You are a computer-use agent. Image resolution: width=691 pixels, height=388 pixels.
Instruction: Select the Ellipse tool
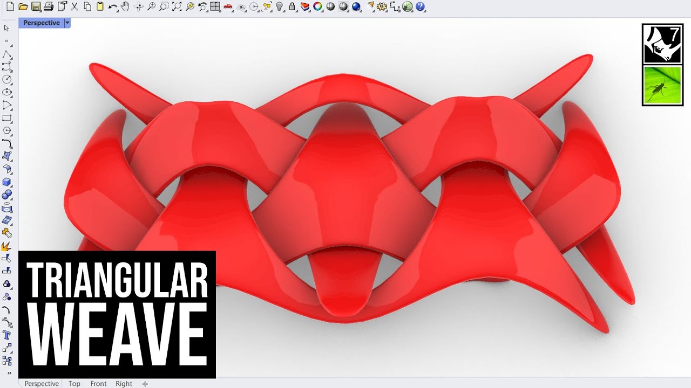coord(7,92)
